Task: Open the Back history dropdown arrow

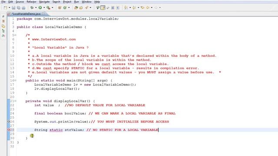Action: click(152, 8)
